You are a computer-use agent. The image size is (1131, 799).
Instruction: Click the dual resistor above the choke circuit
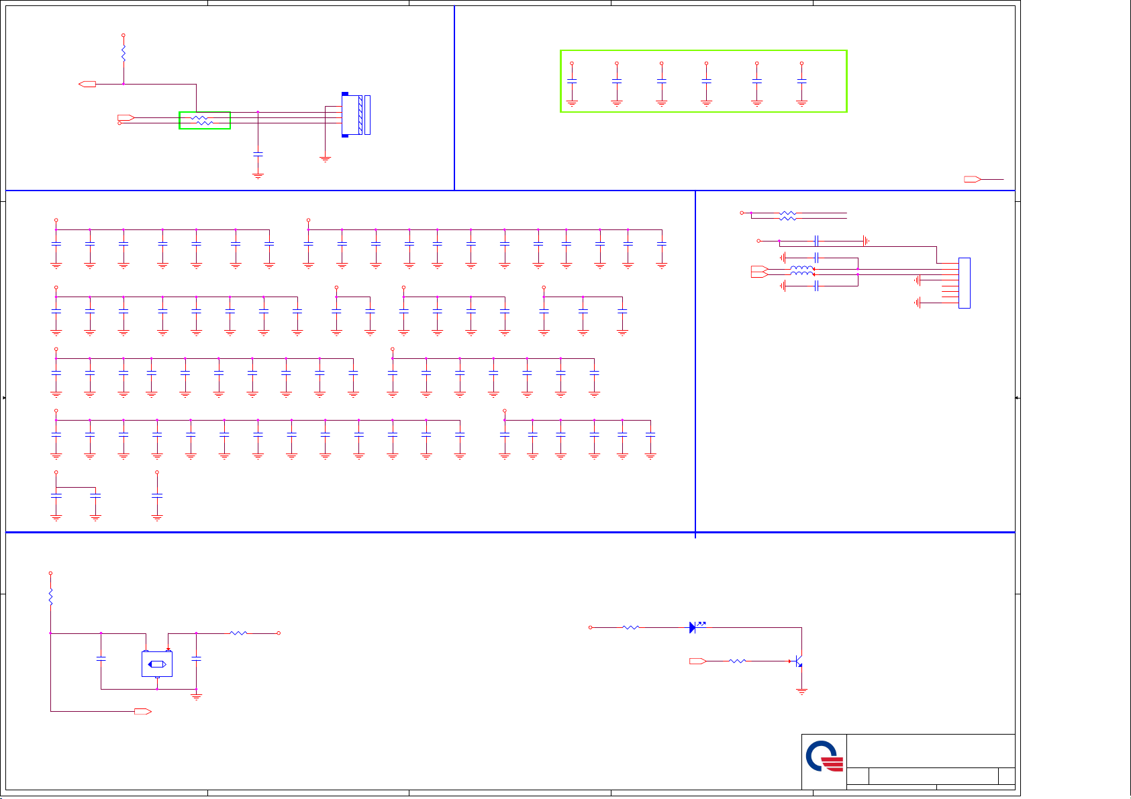(788, 215)
